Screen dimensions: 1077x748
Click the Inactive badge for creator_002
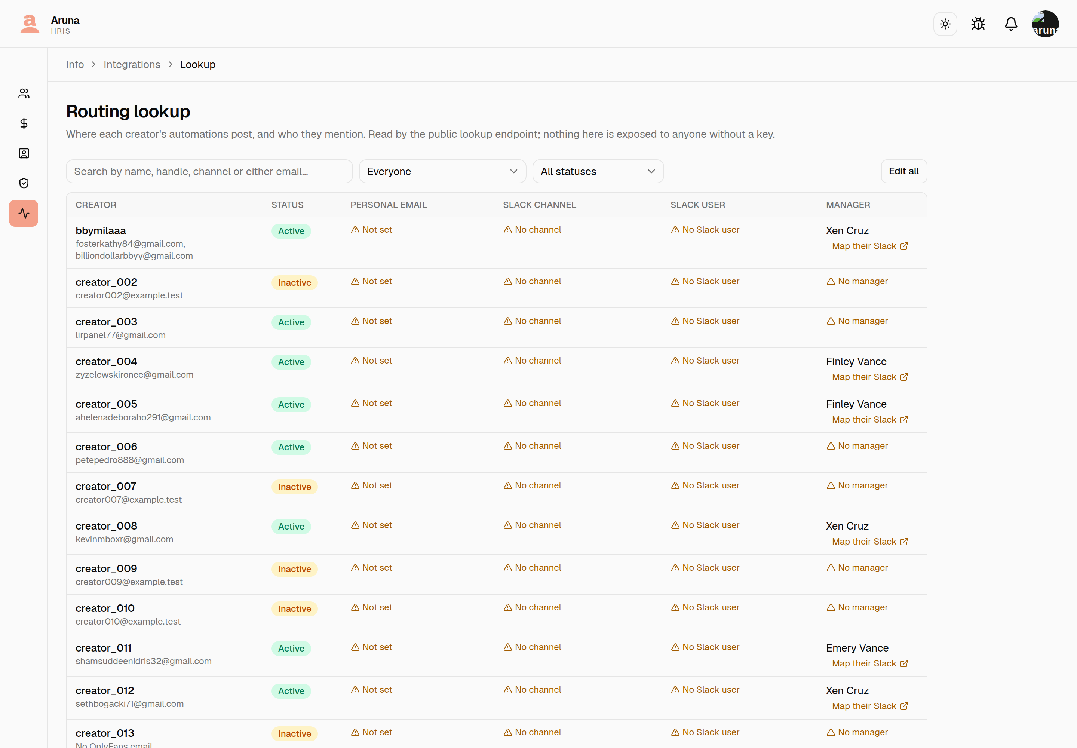click(294, 283)
